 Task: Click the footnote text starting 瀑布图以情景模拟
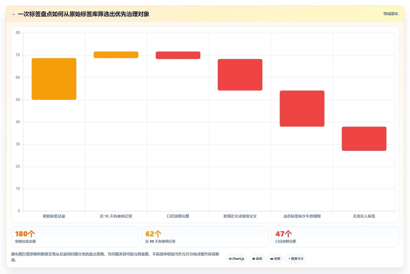click(115, 257)
